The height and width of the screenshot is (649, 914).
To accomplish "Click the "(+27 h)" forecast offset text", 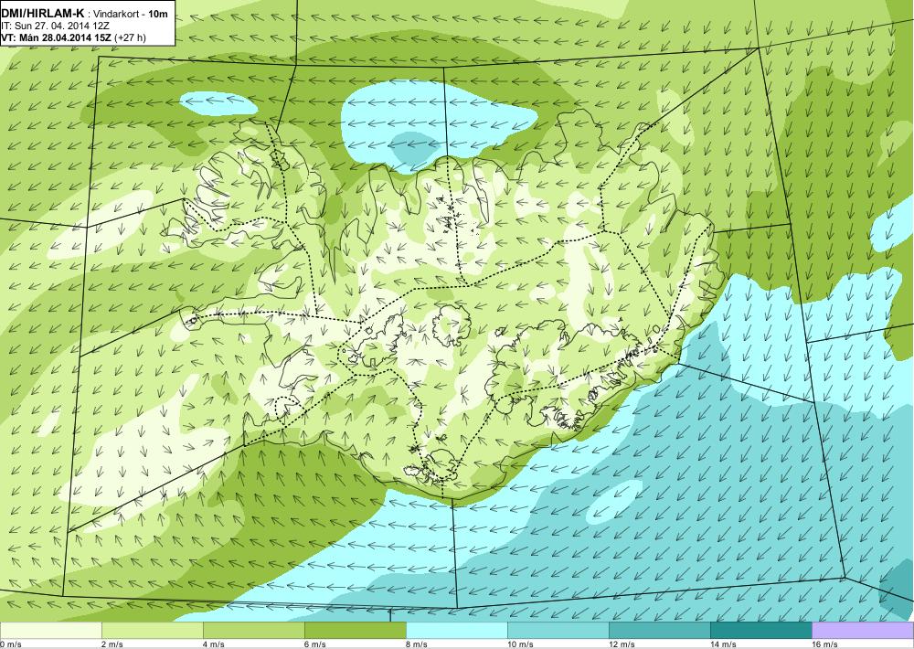I will point(131,37).
